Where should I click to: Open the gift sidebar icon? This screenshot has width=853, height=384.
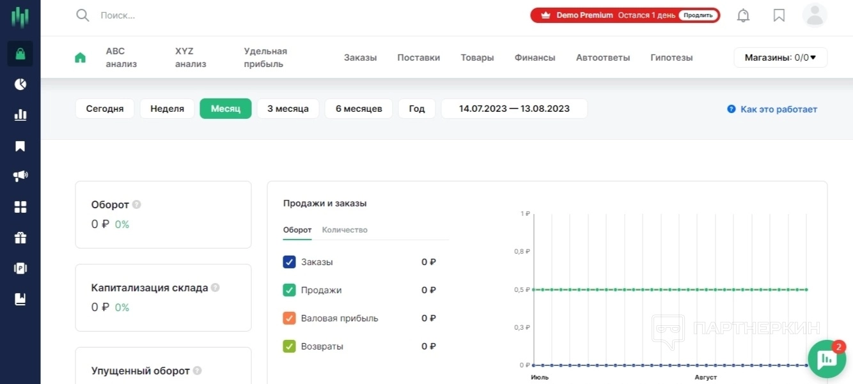pyautogui.click(x=20, y=238)
